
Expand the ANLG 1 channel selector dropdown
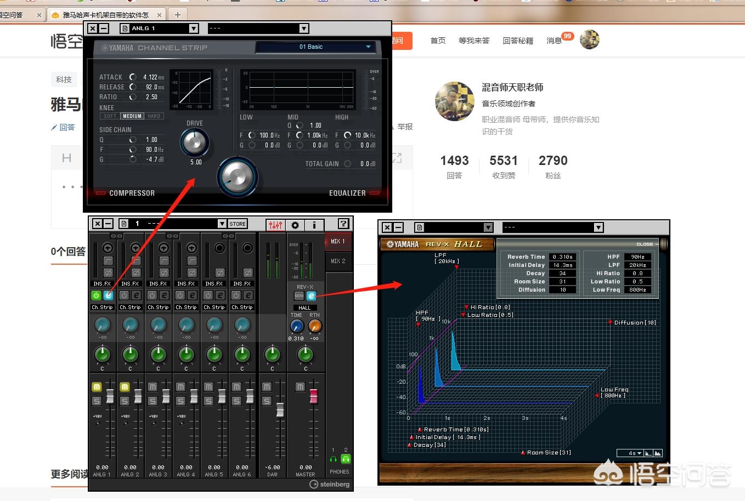194,29
